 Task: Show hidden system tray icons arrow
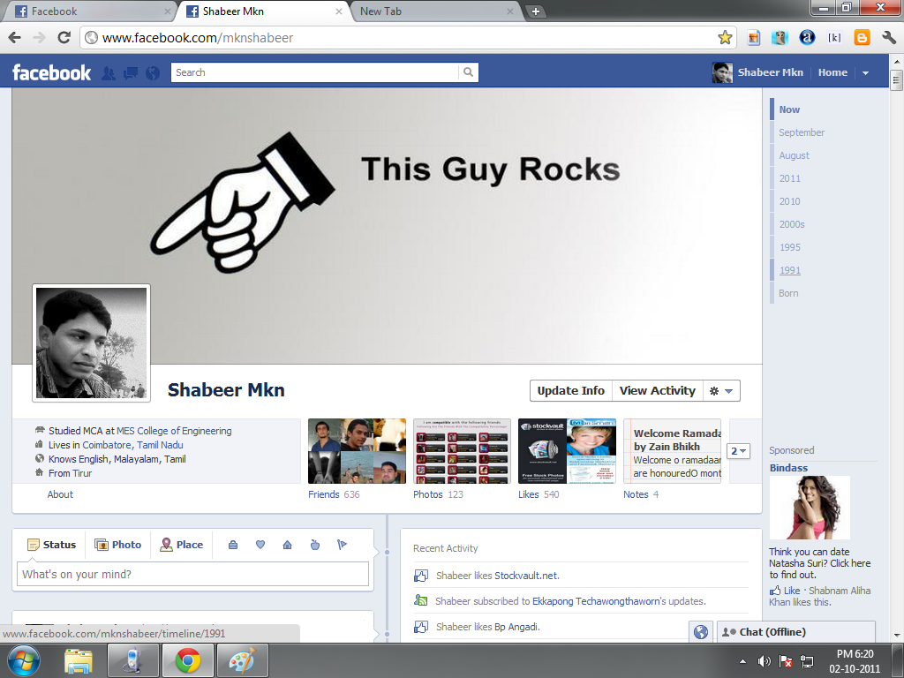(x=742, y=661)
